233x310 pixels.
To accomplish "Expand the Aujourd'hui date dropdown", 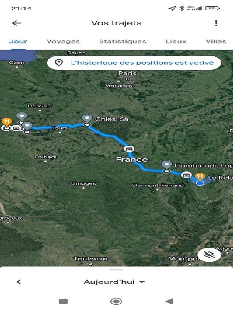I will coord(114,282).
